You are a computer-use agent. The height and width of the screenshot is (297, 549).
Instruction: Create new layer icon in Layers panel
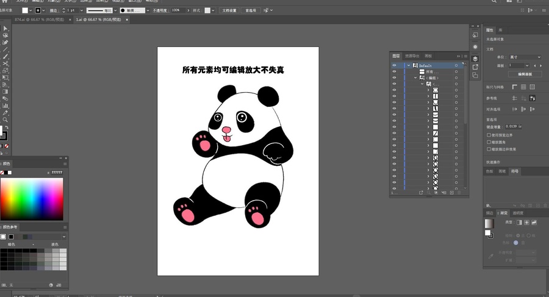coord(451,193)
